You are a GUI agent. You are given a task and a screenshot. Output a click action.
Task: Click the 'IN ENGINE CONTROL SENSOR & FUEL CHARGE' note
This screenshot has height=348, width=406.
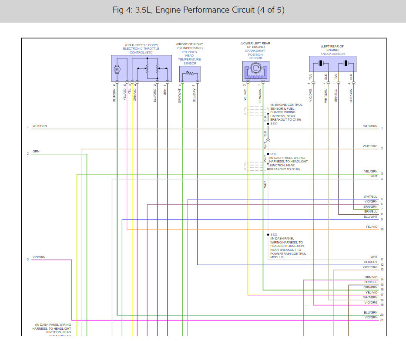286,112
